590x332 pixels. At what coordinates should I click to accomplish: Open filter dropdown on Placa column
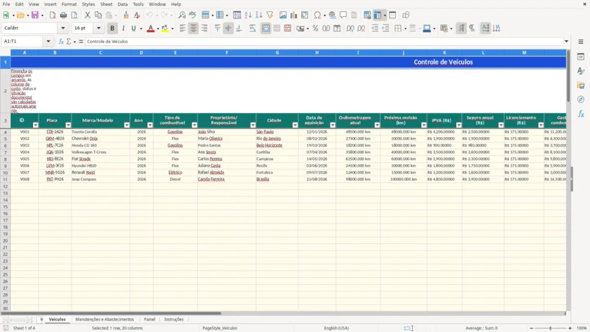[x=68, y=125]
